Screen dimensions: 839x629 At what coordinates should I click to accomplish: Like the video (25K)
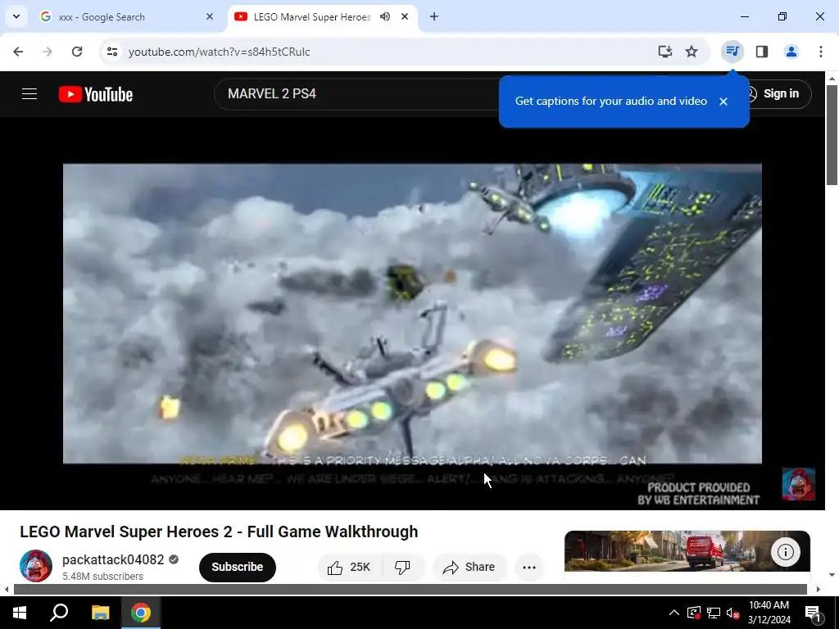349,567
